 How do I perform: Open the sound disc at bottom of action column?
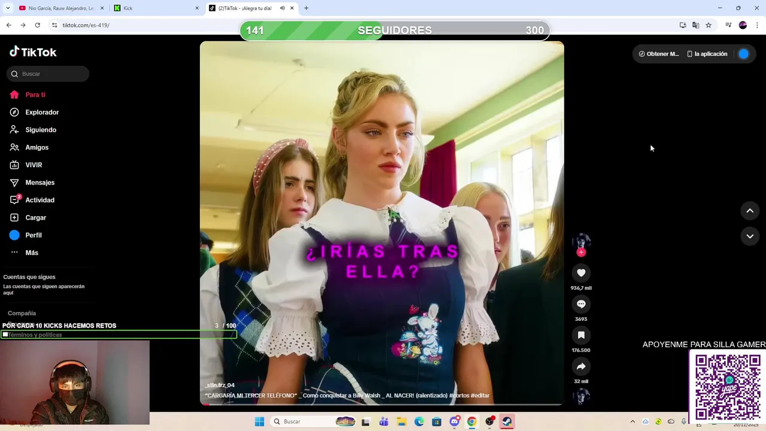coord(581,396)
